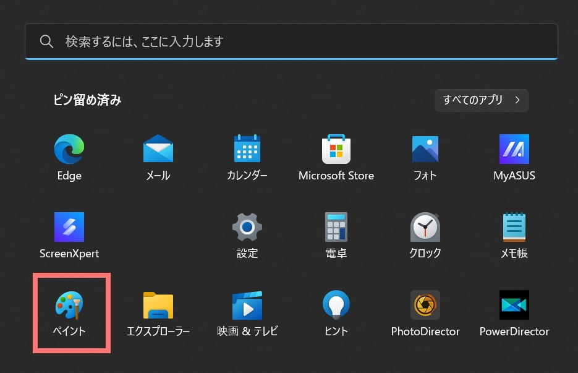Click the search input field at top
Image resolution: width=578 pixels, height=373 pixels.
[291, 41]
